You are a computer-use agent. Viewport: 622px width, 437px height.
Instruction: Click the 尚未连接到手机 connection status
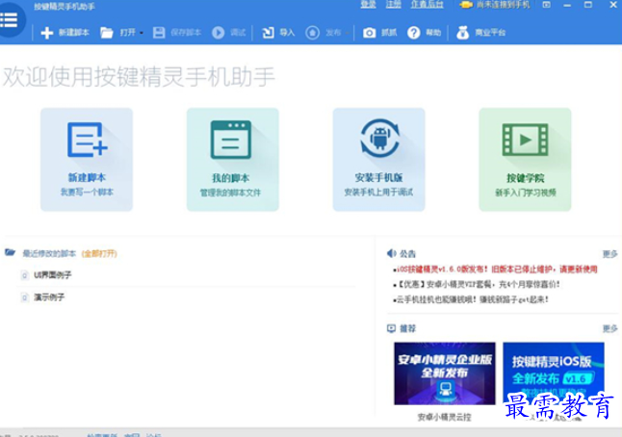tap(495, 5)
